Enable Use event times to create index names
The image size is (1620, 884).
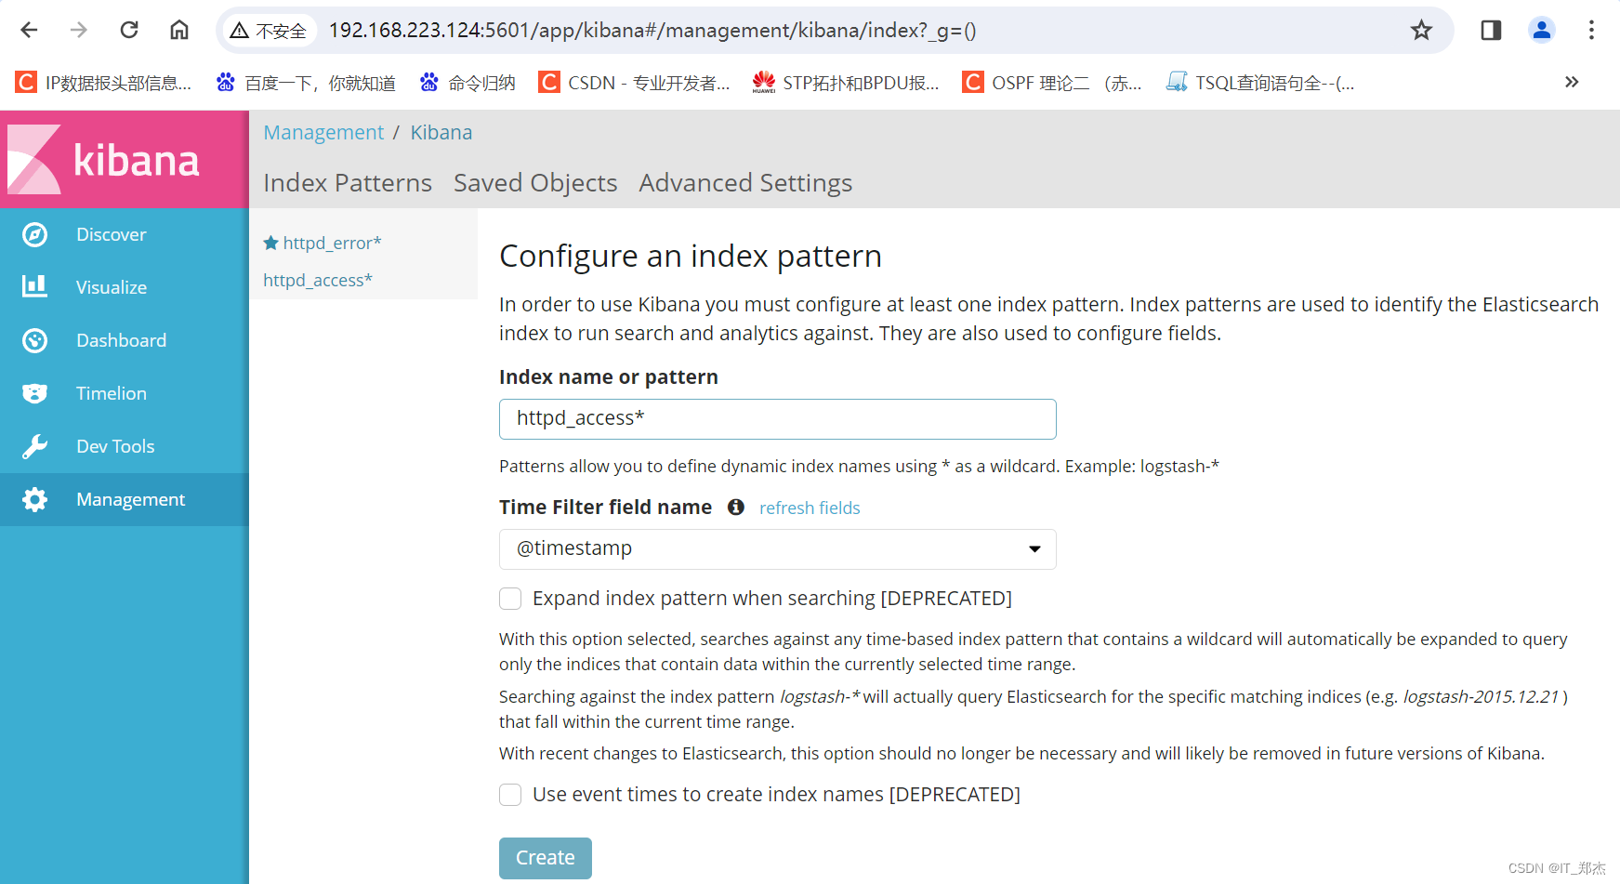(510, 795)
